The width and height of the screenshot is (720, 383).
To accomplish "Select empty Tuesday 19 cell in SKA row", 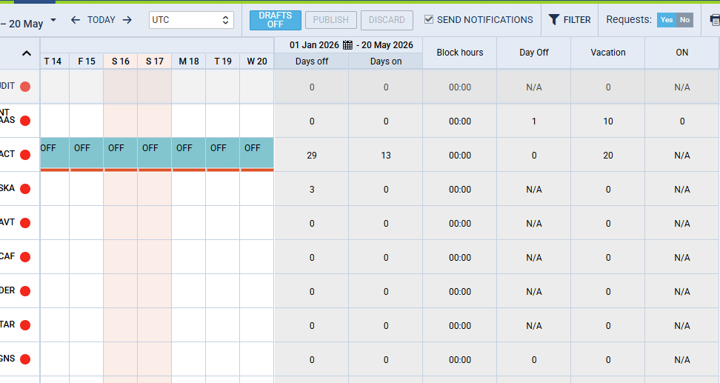I will click(223, 189).
